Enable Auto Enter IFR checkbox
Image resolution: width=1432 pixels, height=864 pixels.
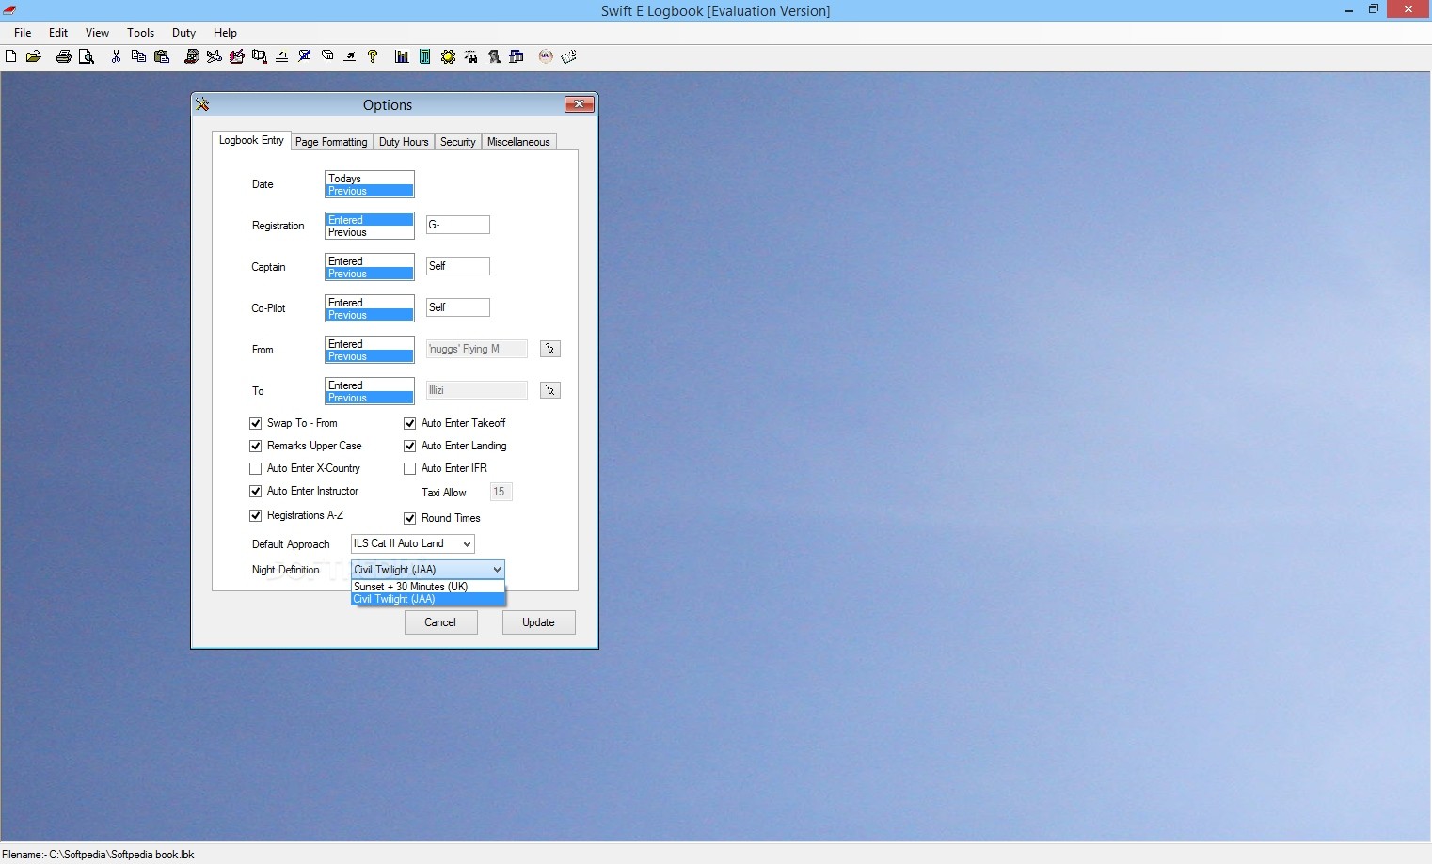[x=409, y=468]
